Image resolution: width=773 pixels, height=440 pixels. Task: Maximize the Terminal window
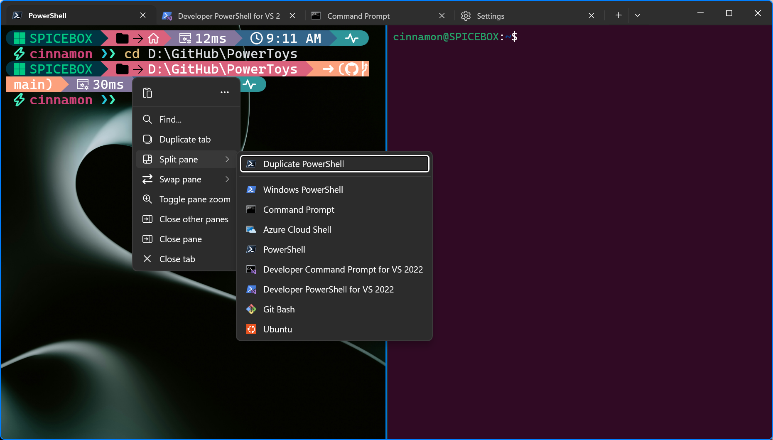coord(729,13)
